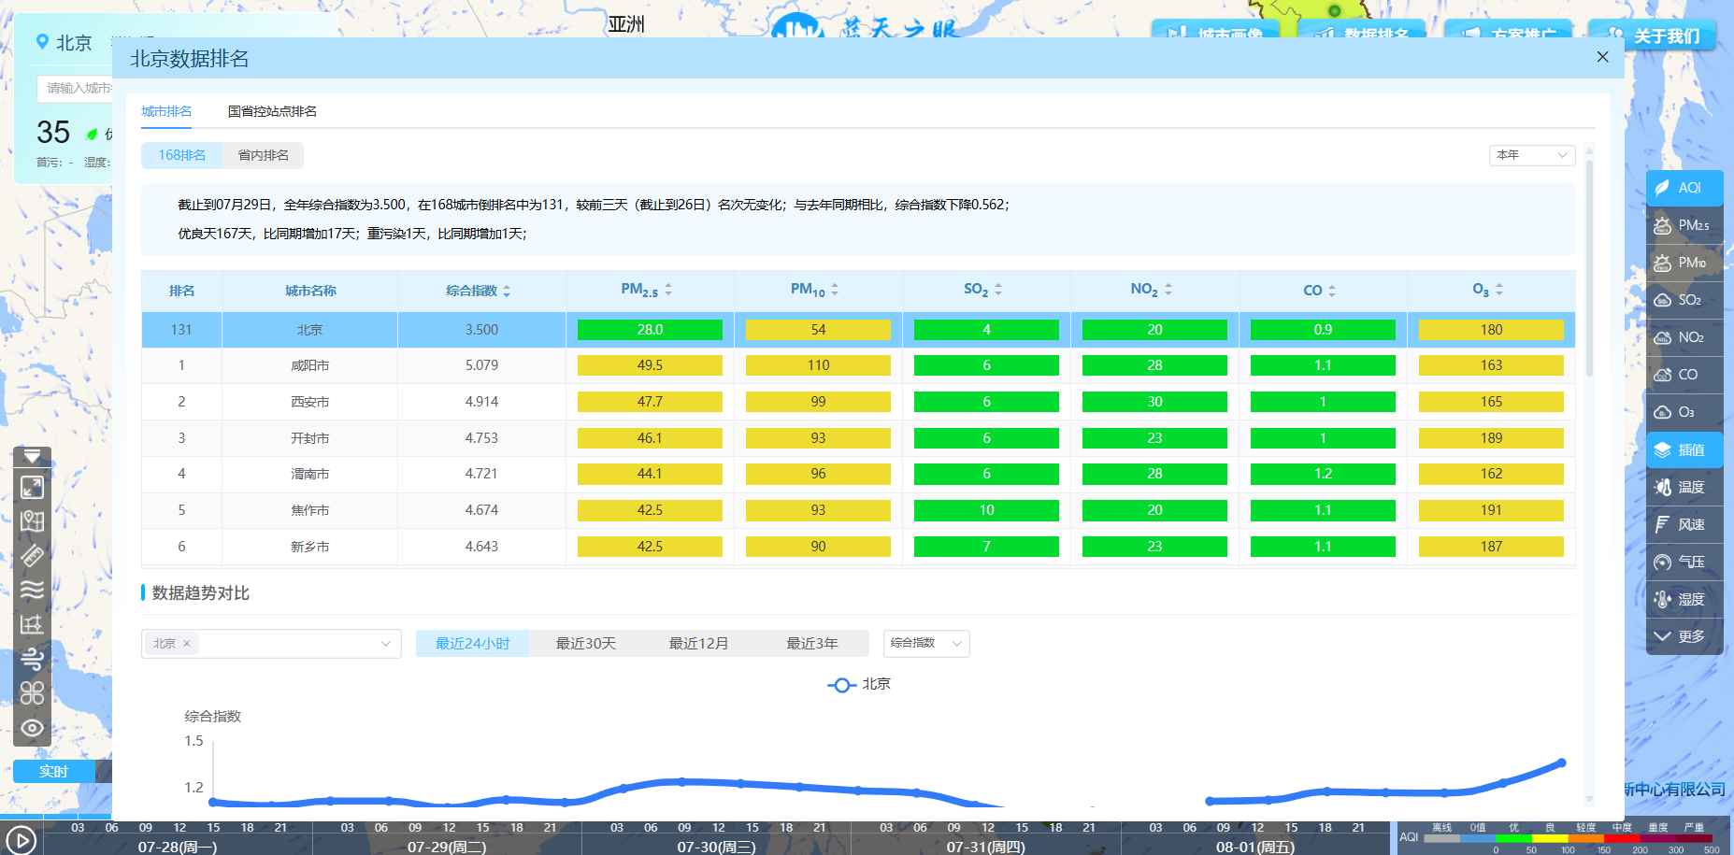Click the 实时 real-time button
Screen dimensions: 1734x855
point(53,772)
